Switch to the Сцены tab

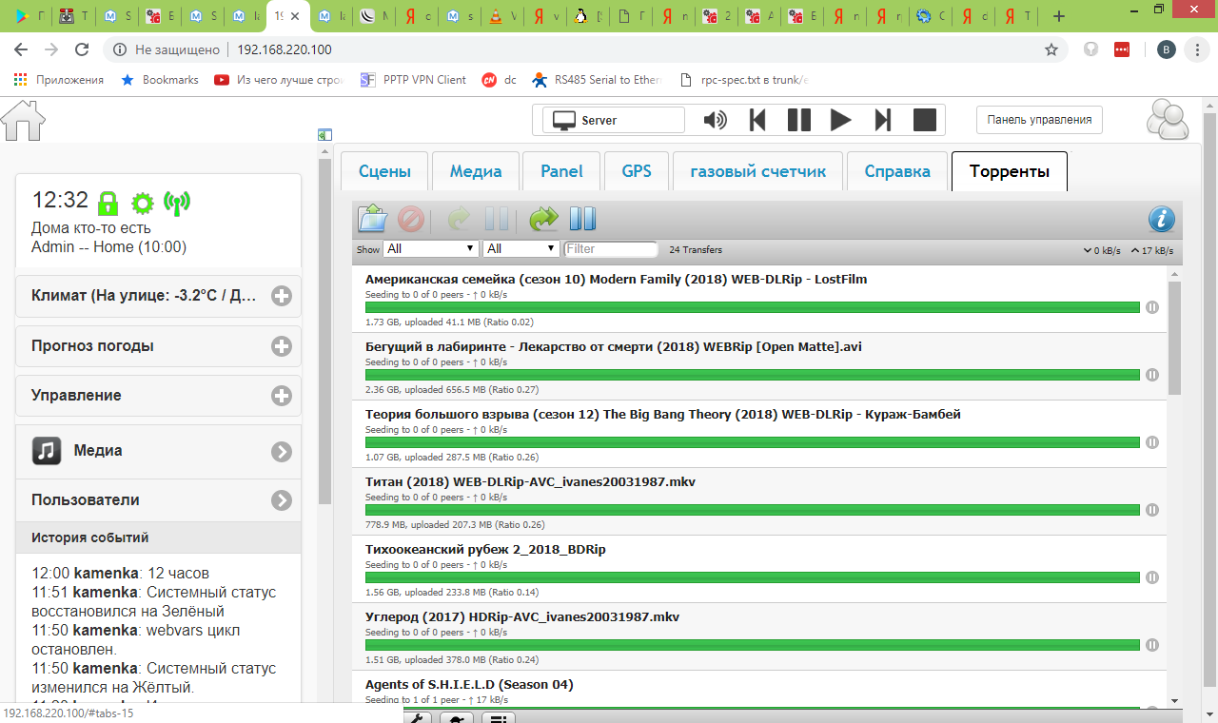384,172
